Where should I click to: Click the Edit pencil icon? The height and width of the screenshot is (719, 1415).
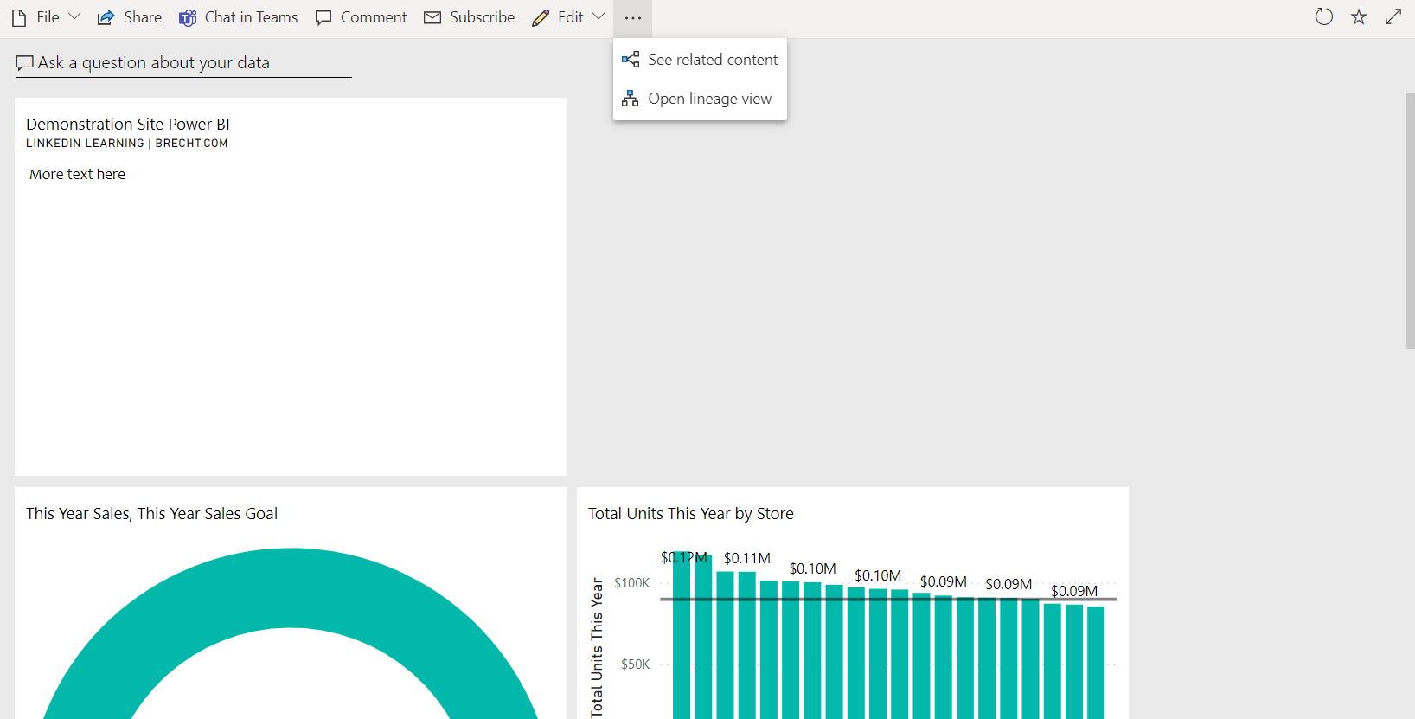(x=541, y=17)
